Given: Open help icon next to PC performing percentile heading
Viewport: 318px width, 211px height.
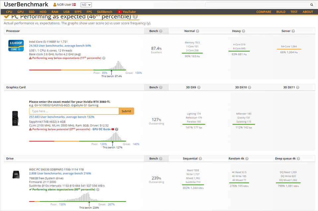Looking at the screenshot, I should click(135, 17).
